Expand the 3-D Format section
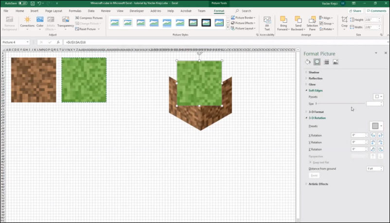Viewport: 390px width, 223px height. [316, 112]
